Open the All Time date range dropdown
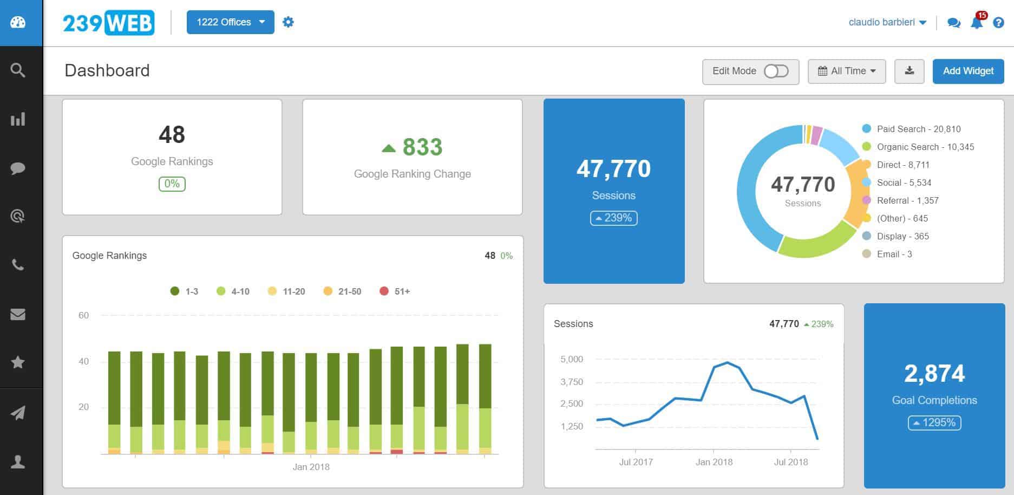The width and height of the screenshot is (1014, 495). click(847, 71)
